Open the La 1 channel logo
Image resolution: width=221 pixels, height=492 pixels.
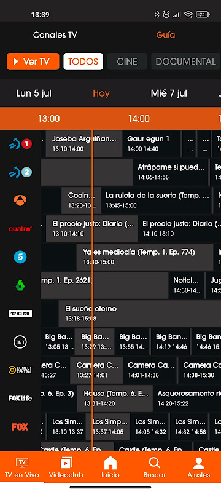tap(20, 144)
